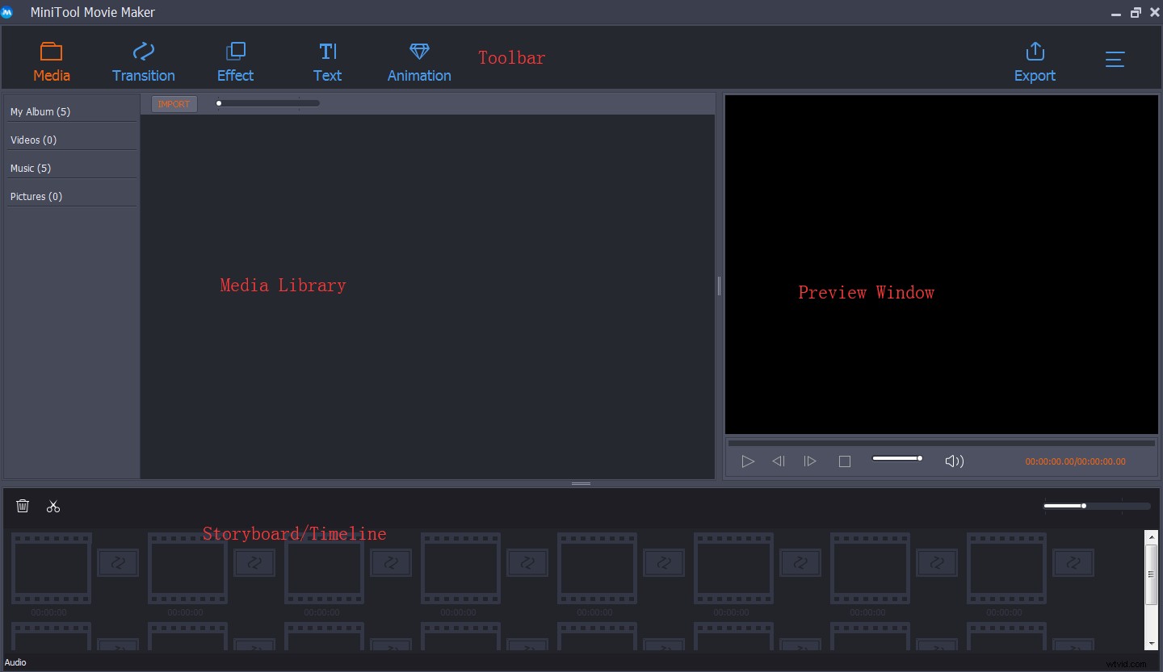Screen dimensions: 1163x672
Task: Switch to the Videos (0) section
Action: 33,140
